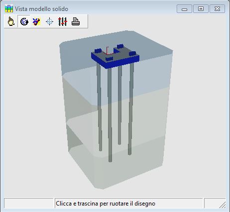Activate the rotate view tool

24,21
